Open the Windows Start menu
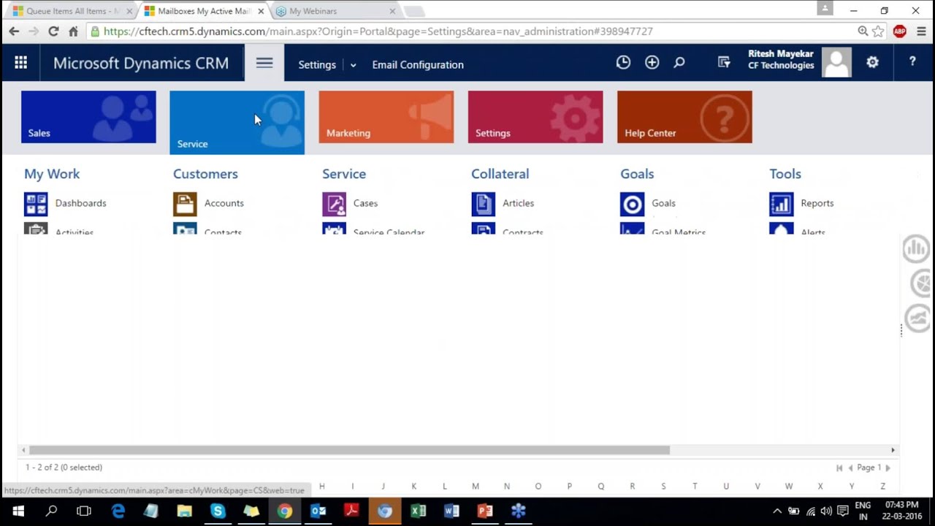935x526 pixels. coord(18,511)
